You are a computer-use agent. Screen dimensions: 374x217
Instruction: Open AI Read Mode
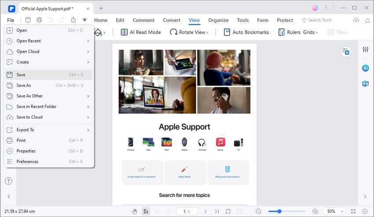pos(141,32)
